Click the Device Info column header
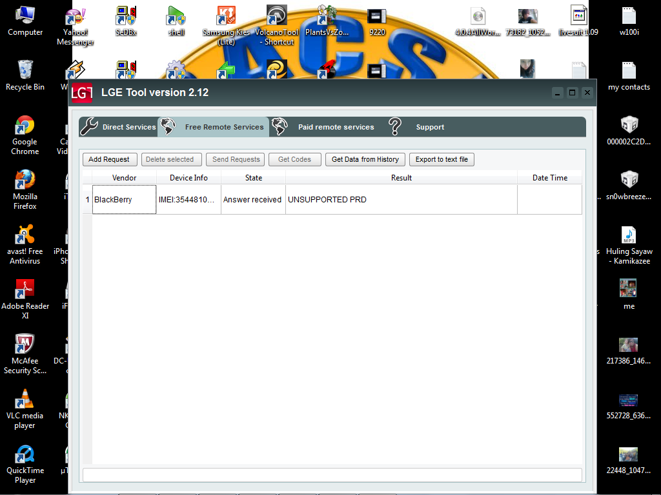 click(x=188, y=178)
